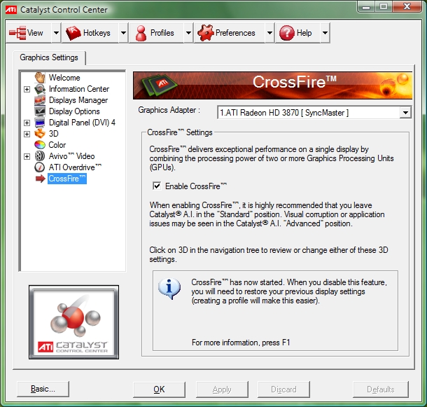Open the Help dropdown arrow

(325, 33)
